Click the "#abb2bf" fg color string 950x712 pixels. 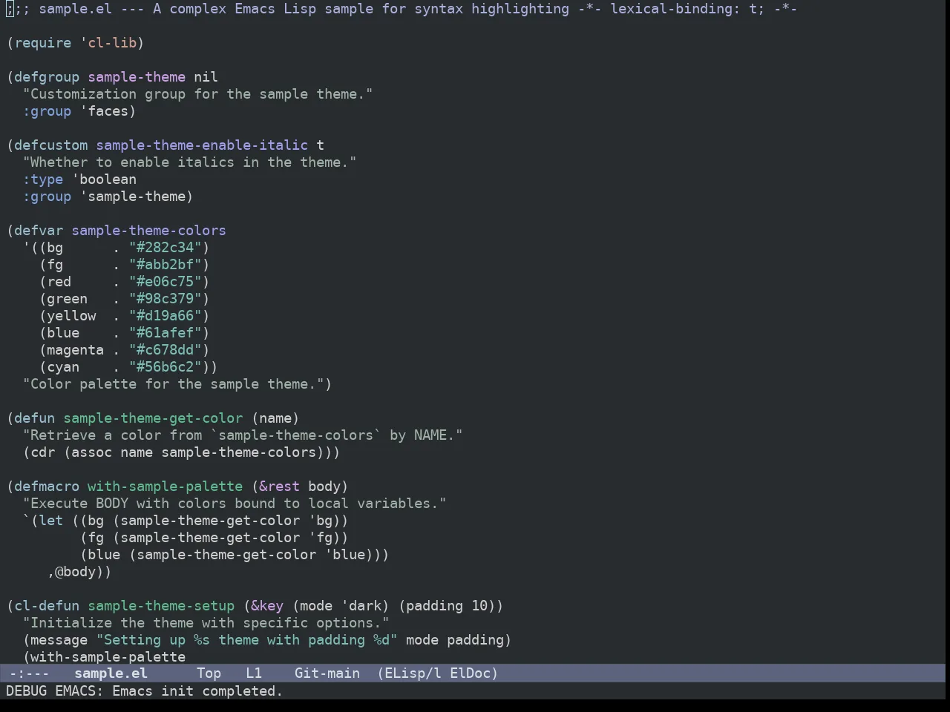166,265
